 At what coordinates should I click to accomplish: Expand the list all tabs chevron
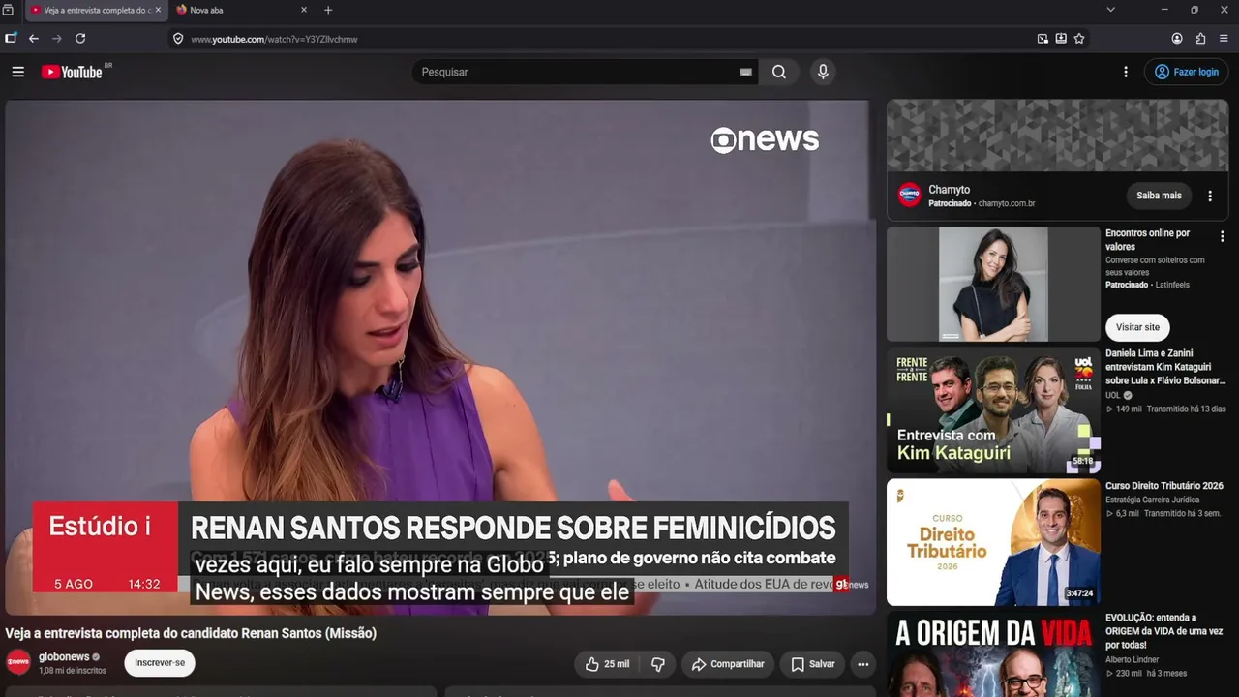[x=1110, y=10]
